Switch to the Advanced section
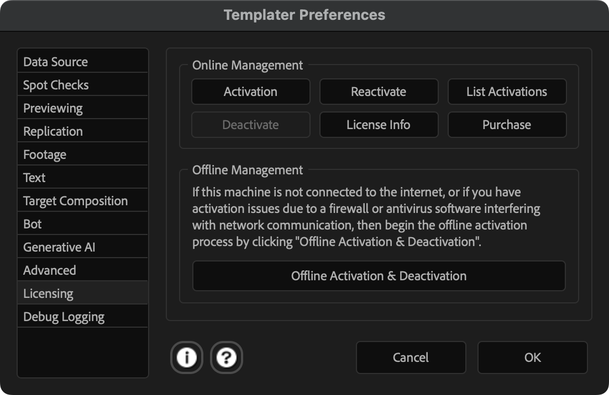609x395 pixels. point(82,270)
